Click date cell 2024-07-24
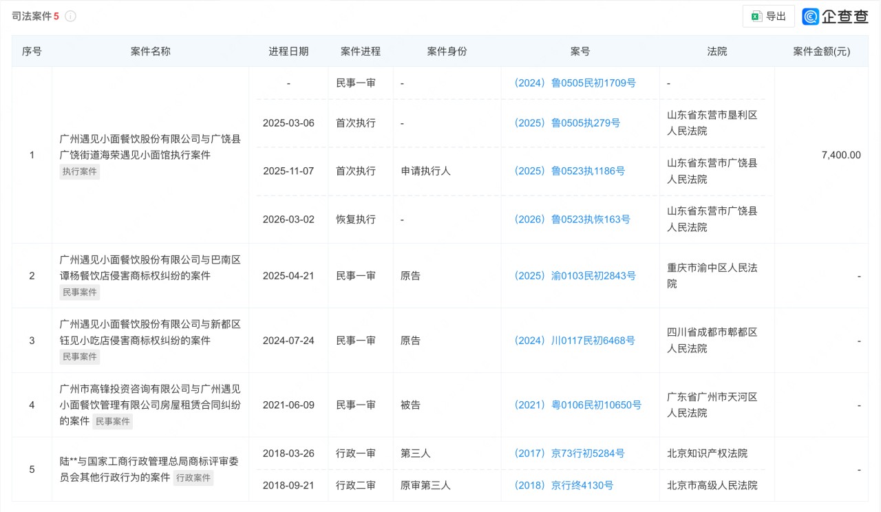The width and height of the screenshot is (881, 512). click(288, 340)
